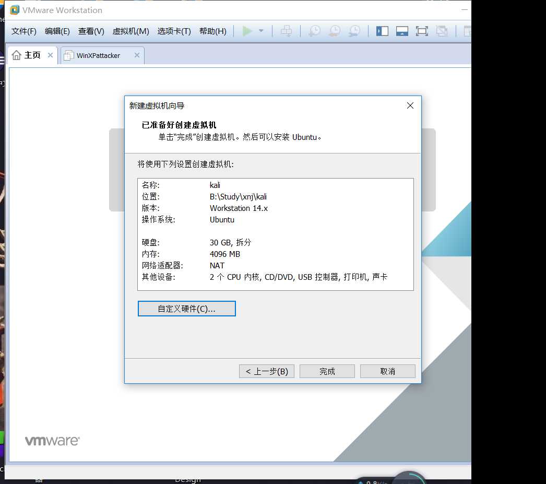Open the 编辑(E) menu
Screen dimensions: 546x484
[x=57, y=31]
